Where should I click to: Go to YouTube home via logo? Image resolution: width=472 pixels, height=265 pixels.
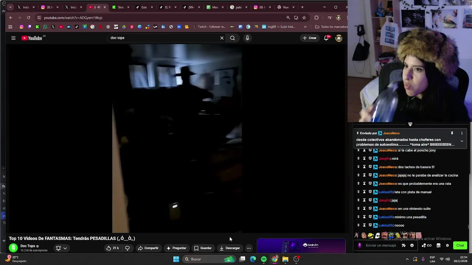point(32,38)
